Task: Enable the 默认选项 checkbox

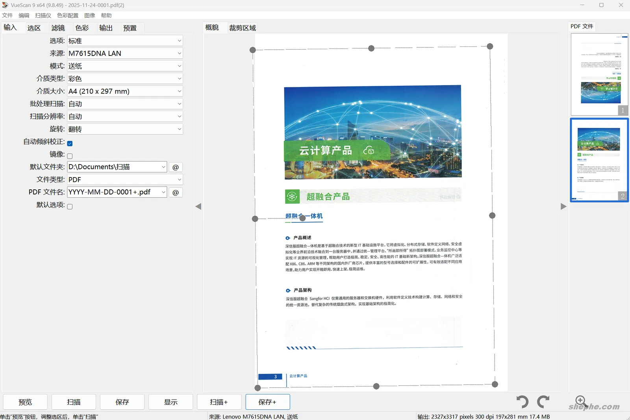Action: [69, 206]
